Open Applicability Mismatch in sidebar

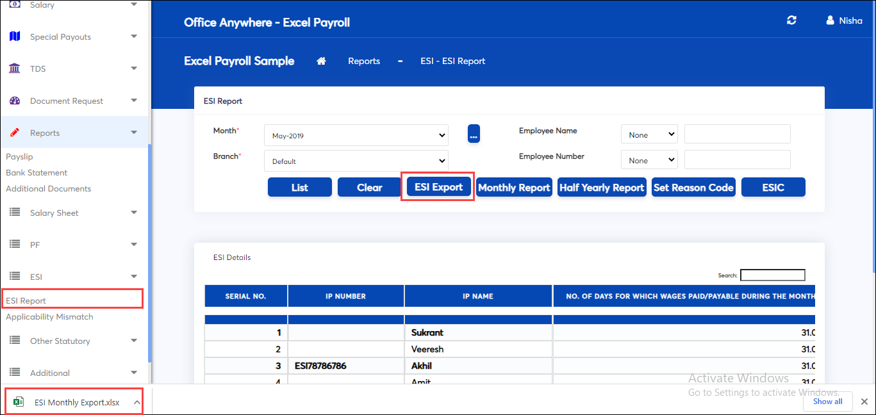tap(49, 316)
